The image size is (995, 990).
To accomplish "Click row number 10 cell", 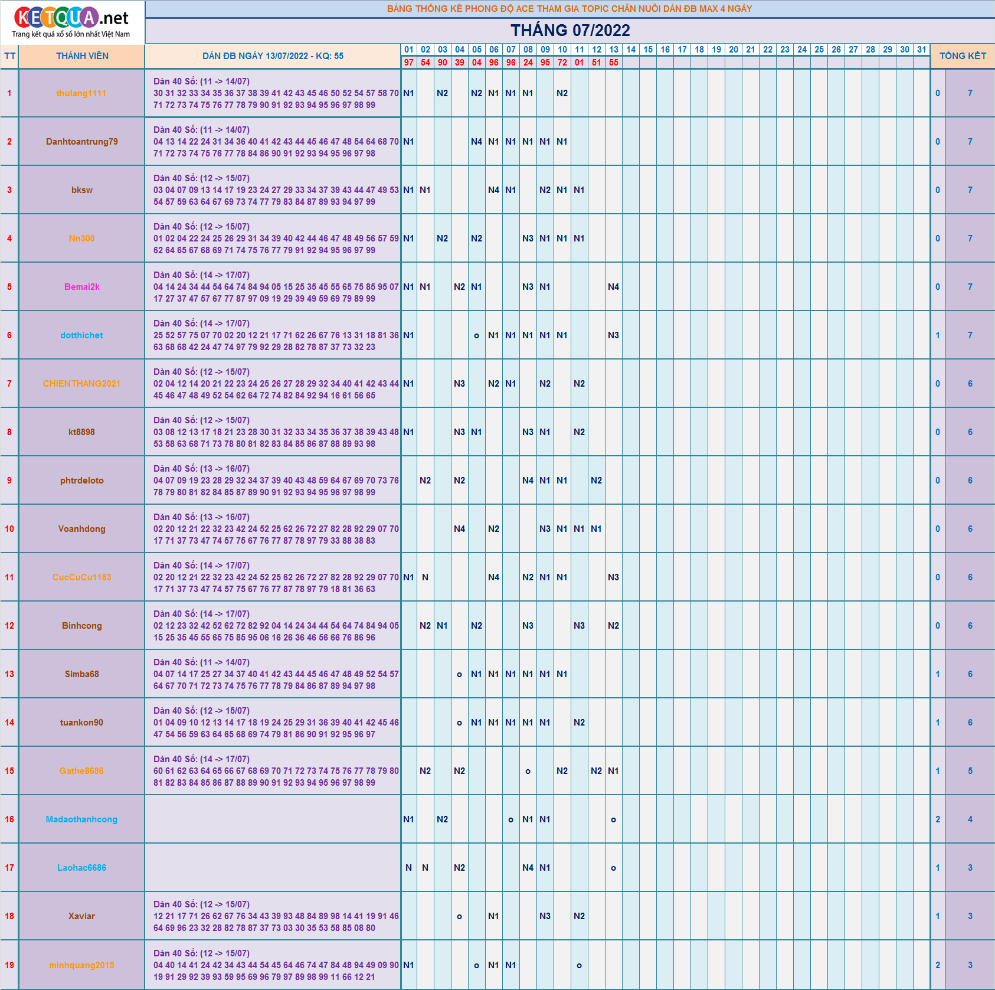I will [9, 529].
